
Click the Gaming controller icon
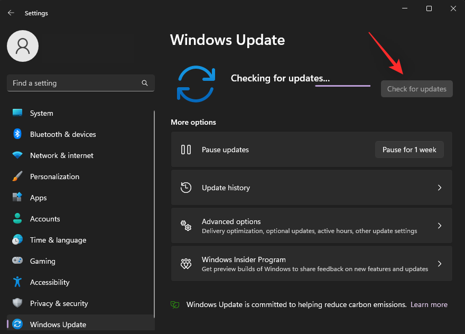coord(17,261)
